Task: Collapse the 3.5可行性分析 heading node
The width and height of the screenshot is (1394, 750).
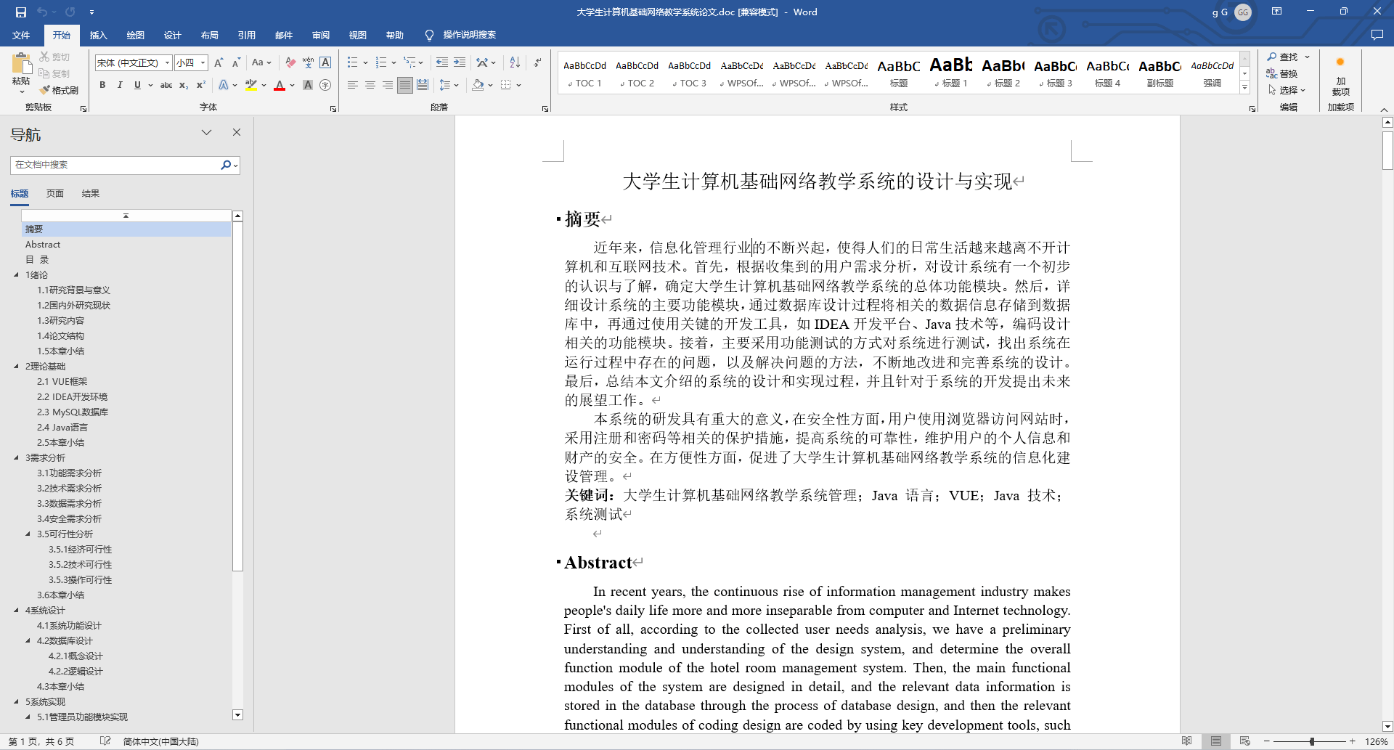Action: point(28,534)
